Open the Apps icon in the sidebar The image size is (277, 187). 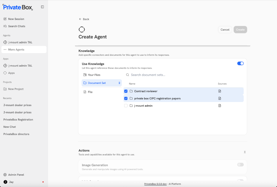[5, 73]
